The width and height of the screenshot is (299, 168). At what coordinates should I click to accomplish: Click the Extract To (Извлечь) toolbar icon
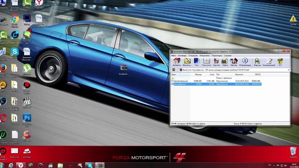pos(187,62)
